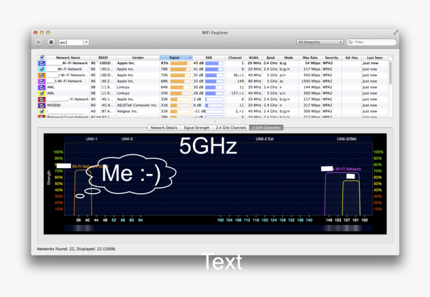Click channel 100 on the graph axis
Viewport: 430px width, 297px height.
point(220,220)
